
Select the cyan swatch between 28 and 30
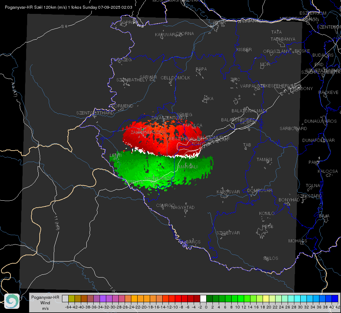297,299
